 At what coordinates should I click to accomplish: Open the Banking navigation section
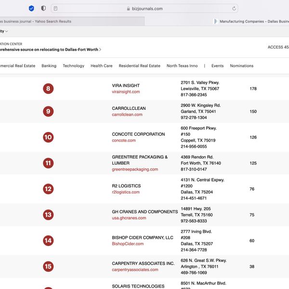point(49,66)
